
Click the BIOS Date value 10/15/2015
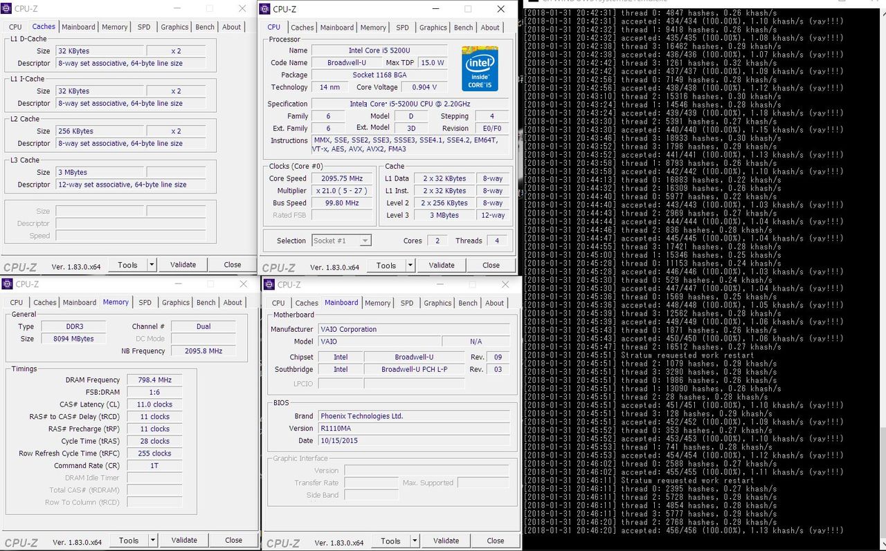(413, 441)
